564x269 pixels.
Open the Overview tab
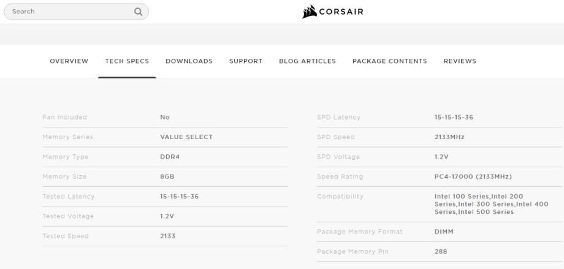click(x=69, y=61)
